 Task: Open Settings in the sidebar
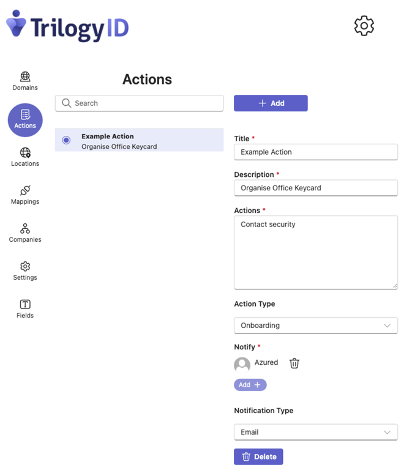point(25,271)
